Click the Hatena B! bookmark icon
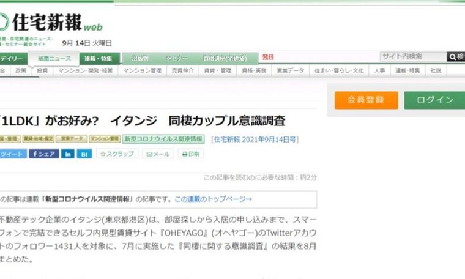The height and width of the screenshot is (279, 465). pyautogui.click(x=84, y=154)
